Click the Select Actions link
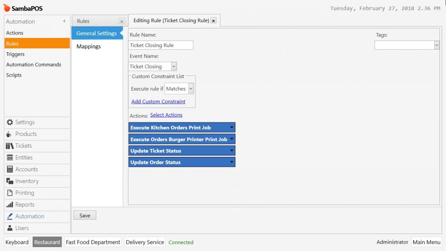Viewport: 446px width, 251px height. click(x=166, y=115)
